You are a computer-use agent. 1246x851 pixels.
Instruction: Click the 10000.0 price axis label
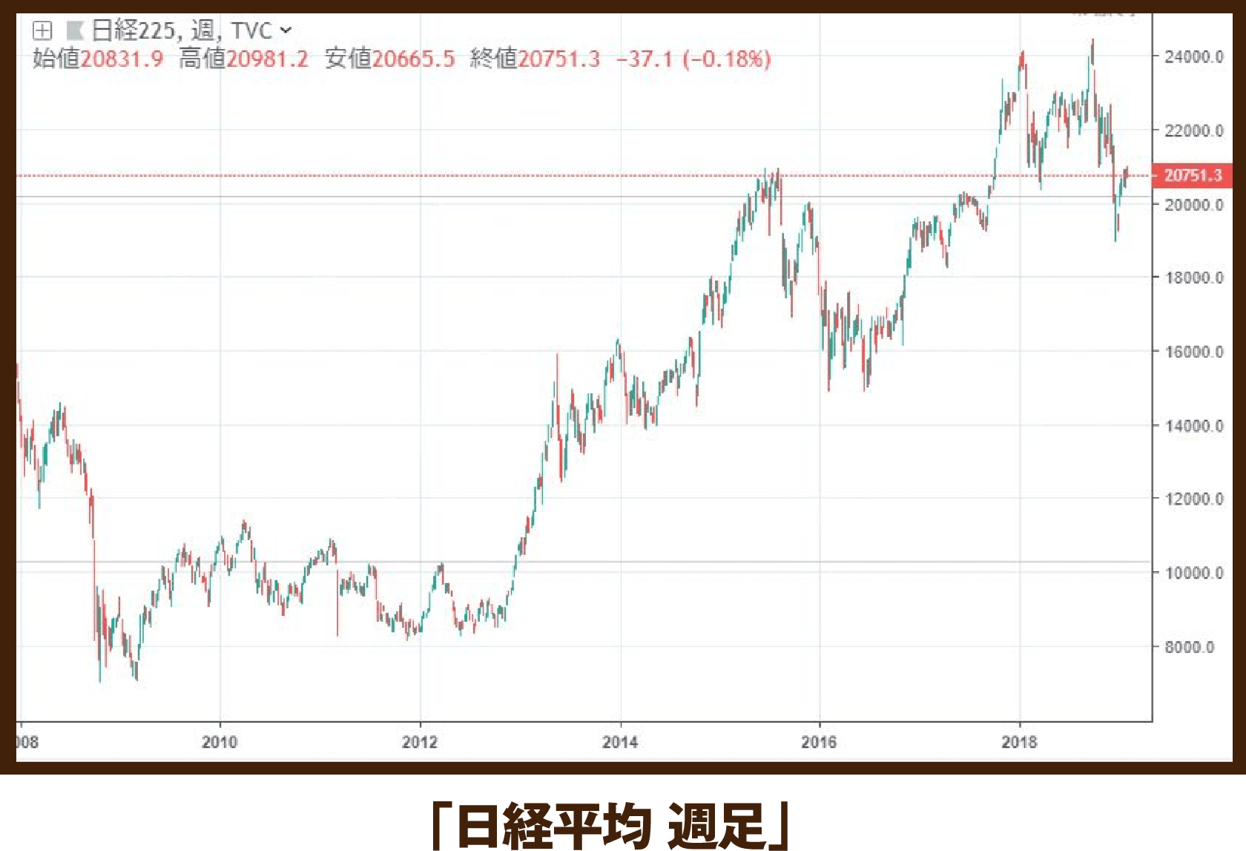[1193, 573]
